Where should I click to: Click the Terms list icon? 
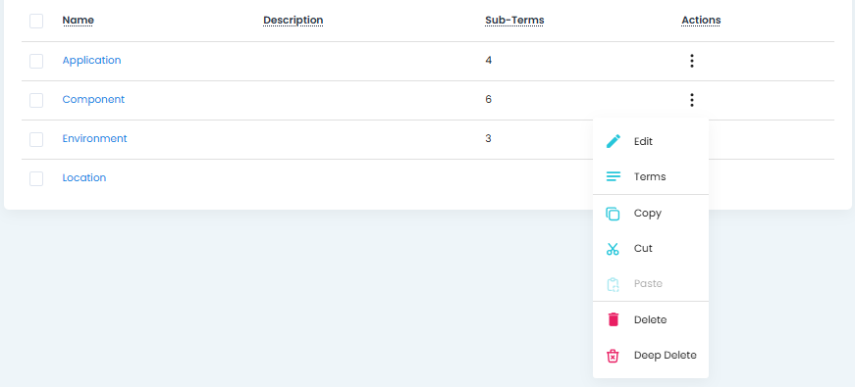tap(613, 177)
